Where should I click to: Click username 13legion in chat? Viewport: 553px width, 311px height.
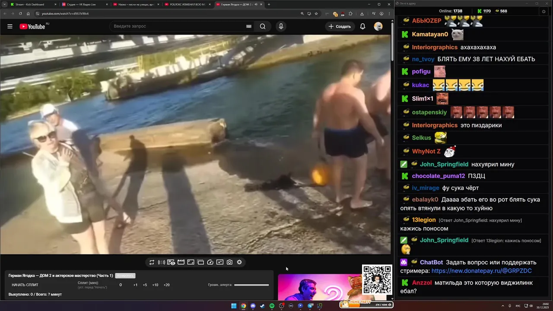pos(424,220)
